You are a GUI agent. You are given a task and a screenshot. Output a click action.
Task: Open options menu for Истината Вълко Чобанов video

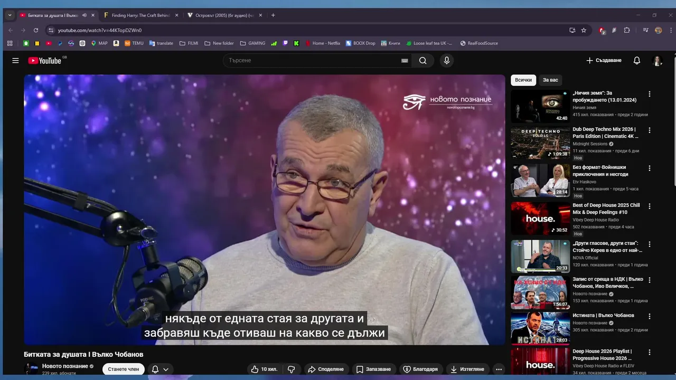click(x=650, y=316)
